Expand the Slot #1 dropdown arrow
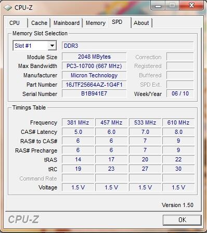This screenshot has height=233, width=207. 52,46
